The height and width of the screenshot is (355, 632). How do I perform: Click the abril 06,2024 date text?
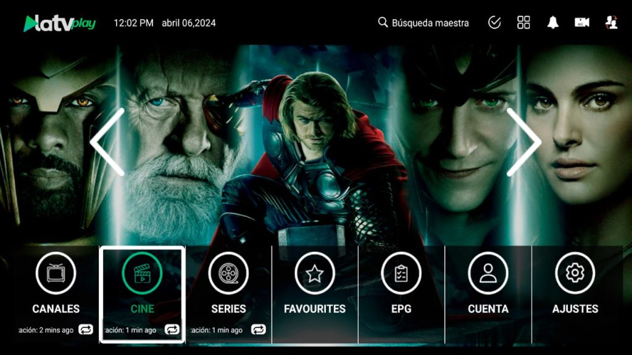click(x=189, y=23)
